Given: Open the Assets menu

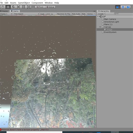Looking at the screenshot, I should [13, 3].
